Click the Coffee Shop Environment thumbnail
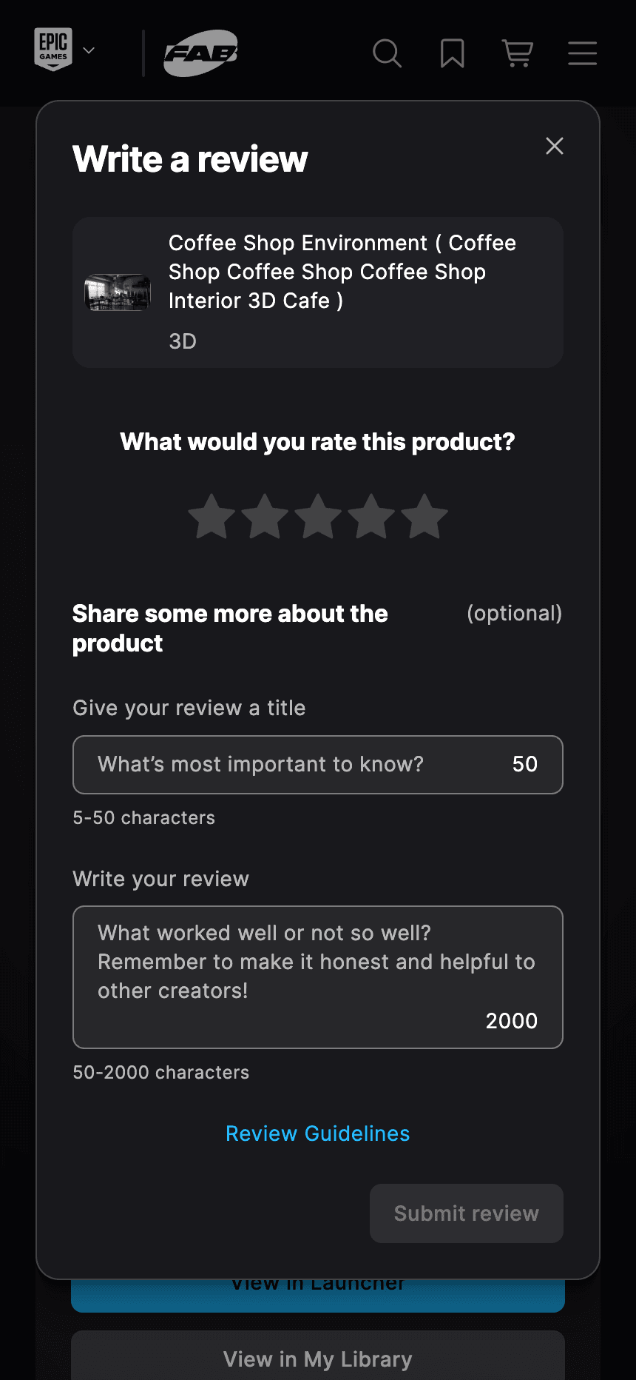The height and width of the screenshot is (1380, 636). click(x=118, y=292)
